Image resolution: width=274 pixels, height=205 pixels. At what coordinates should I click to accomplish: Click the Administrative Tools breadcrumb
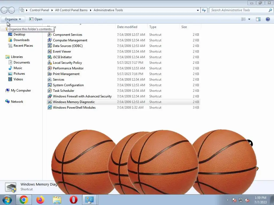pyautogui.click(x=108, y=10)
